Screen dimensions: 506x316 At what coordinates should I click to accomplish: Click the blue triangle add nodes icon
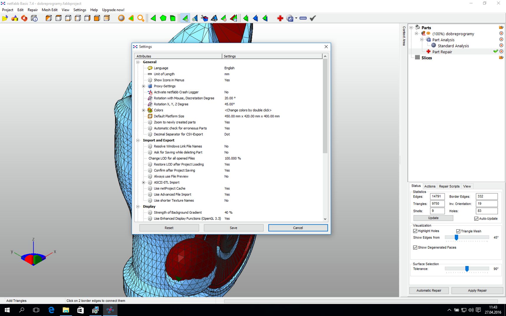(x=195, y=18)
